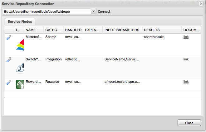This screenshot has height=132, width=206.
Task: Open documentation link for Microsoft service
Action: point(186,37)
